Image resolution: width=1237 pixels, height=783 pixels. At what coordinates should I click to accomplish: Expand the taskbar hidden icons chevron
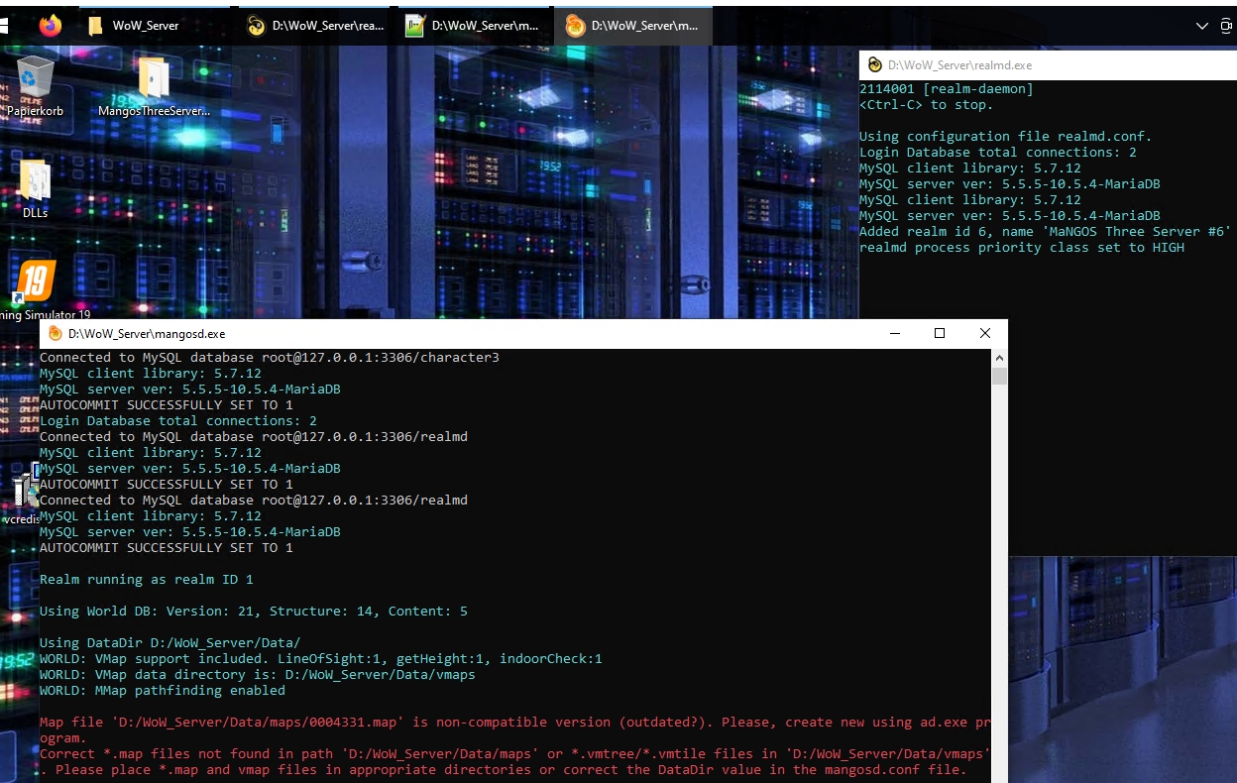[1202, 26]
